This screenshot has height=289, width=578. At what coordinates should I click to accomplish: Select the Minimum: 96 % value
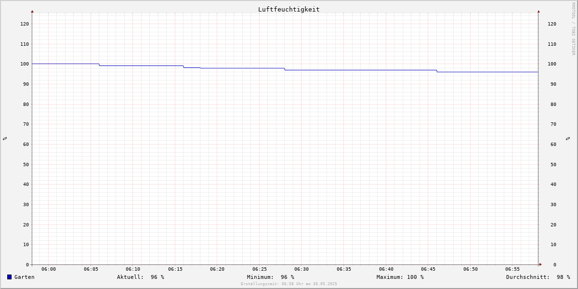tap(271, 277)
